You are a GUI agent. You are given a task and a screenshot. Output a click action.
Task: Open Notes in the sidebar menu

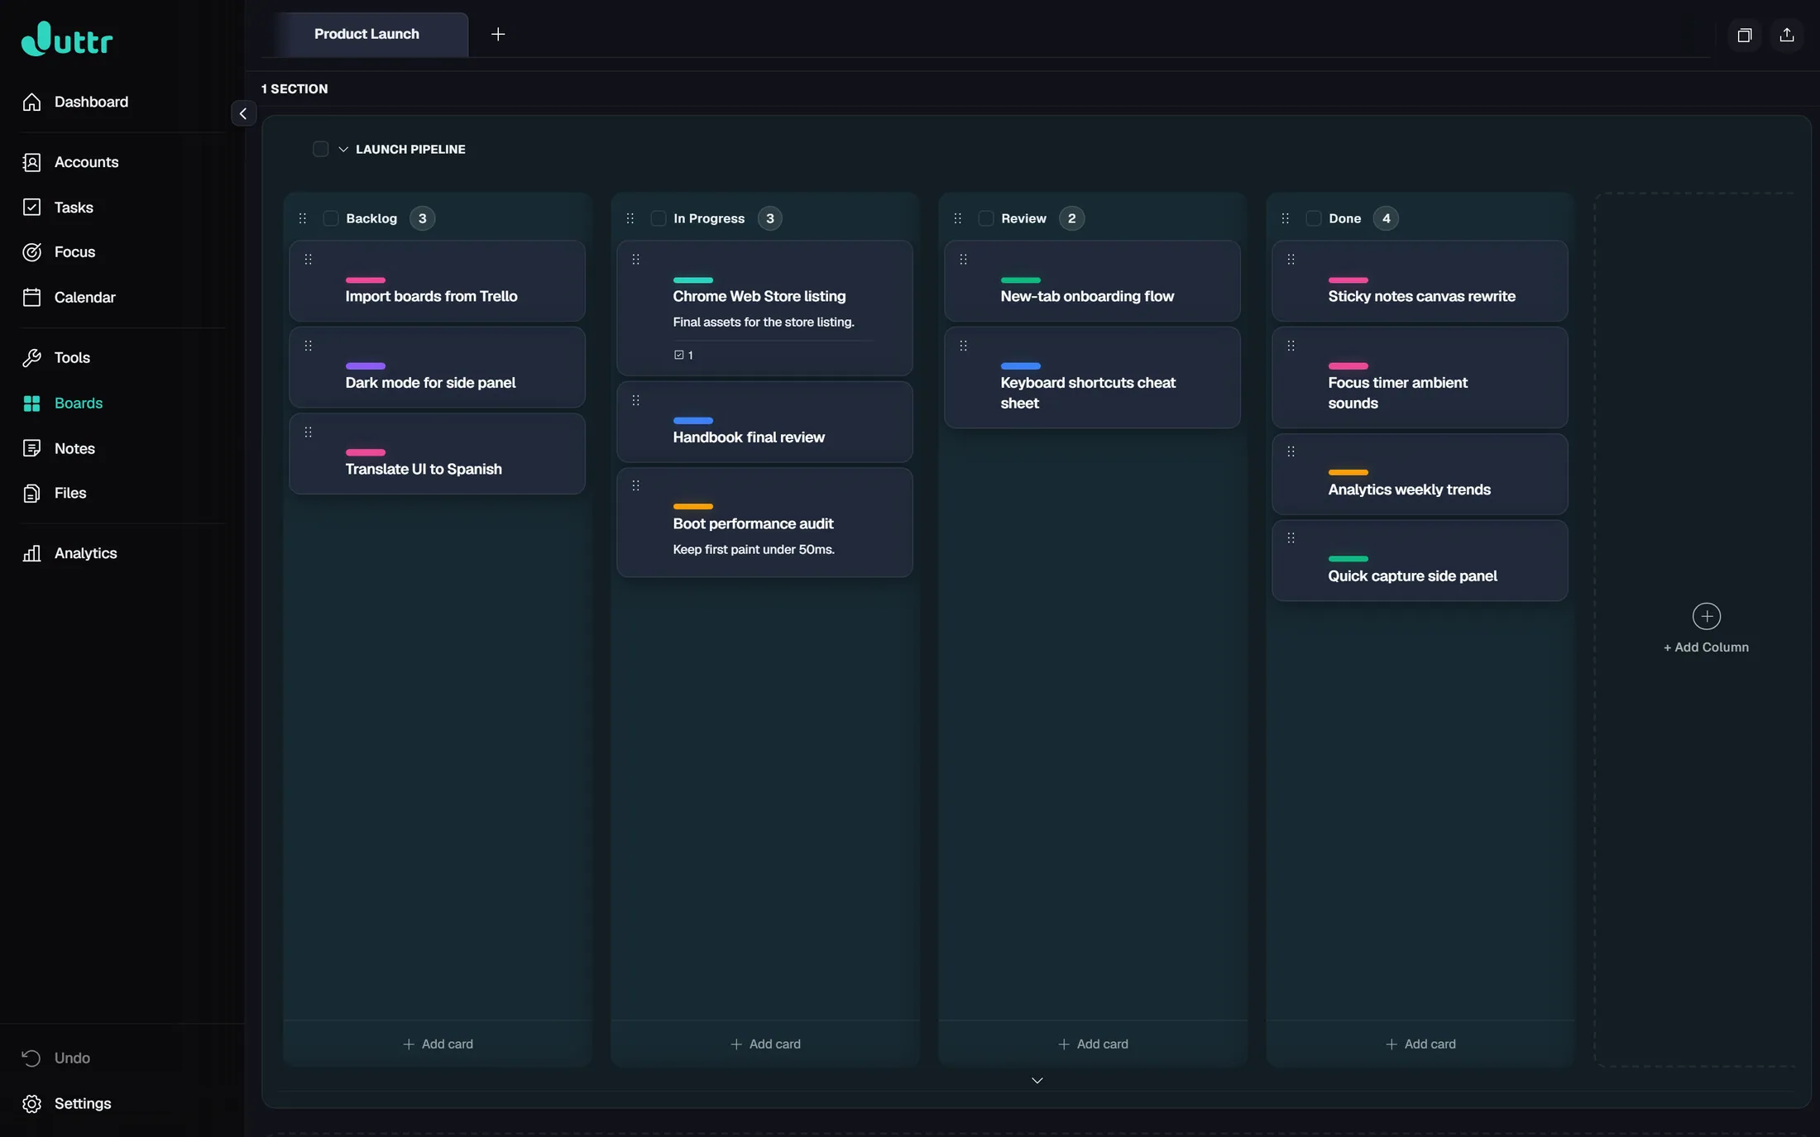[74, 448]
